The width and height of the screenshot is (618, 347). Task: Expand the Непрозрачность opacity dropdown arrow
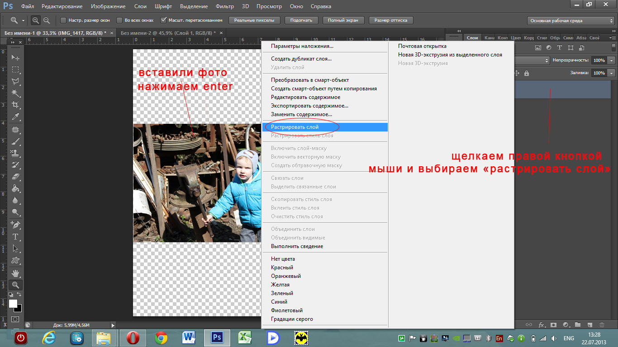tap(612, 60)
